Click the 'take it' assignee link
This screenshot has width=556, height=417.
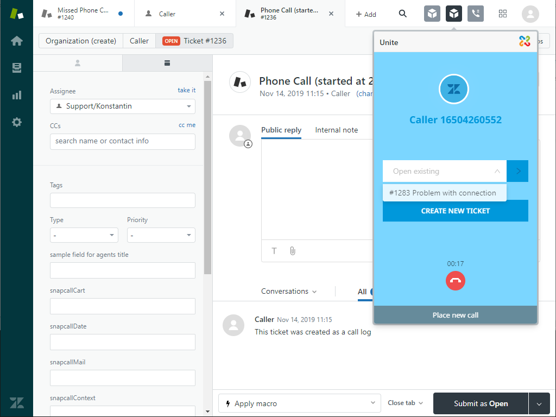click(186, 90)
